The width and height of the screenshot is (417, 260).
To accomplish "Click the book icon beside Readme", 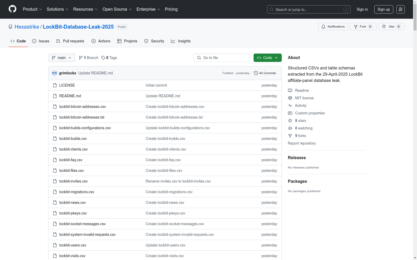I will [x=290, y=90].
